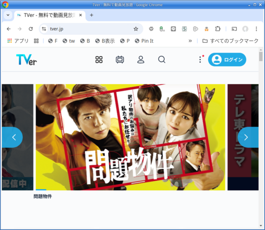
Task: Open a new tab with plus button
Action: tap(92, 15)
